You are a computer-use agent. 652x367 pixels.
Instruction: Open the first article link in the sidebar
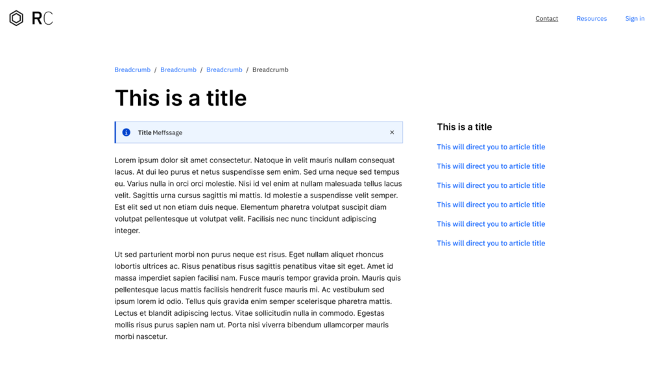click(x=491, y=147)
